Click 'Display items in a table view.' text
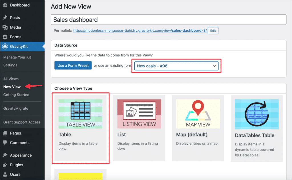 pos(78,146)
